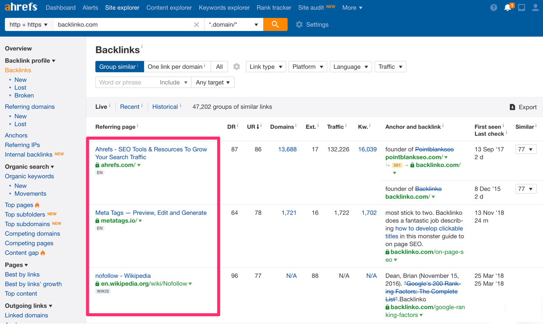
Task: Click the fire icon beside Content gap
Action: click(43, 253)
